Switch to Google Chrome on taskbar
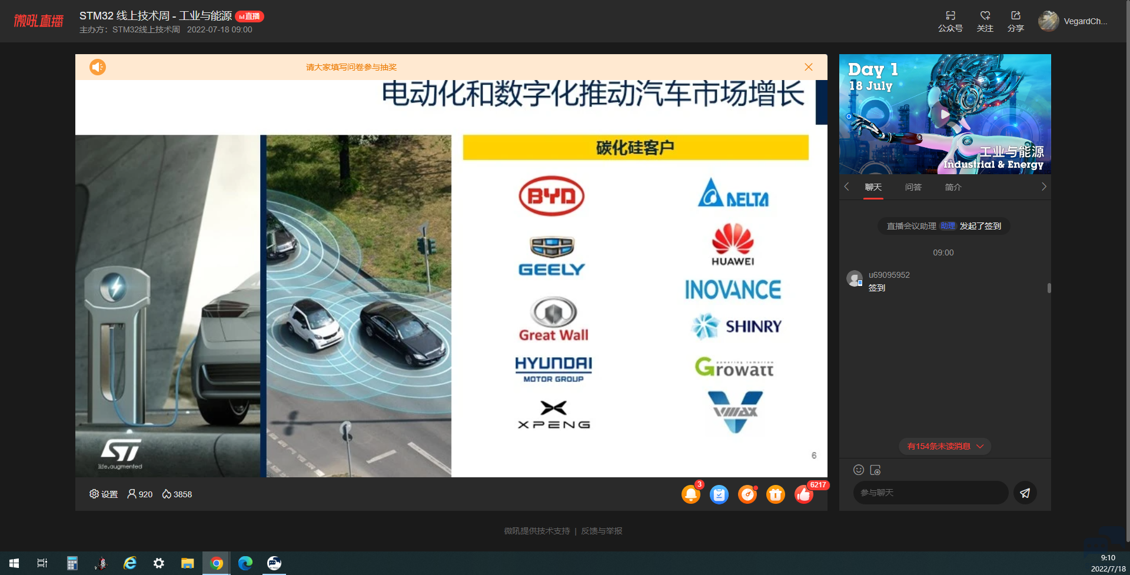The image size is (1130, 575). [x=217, y=563]
